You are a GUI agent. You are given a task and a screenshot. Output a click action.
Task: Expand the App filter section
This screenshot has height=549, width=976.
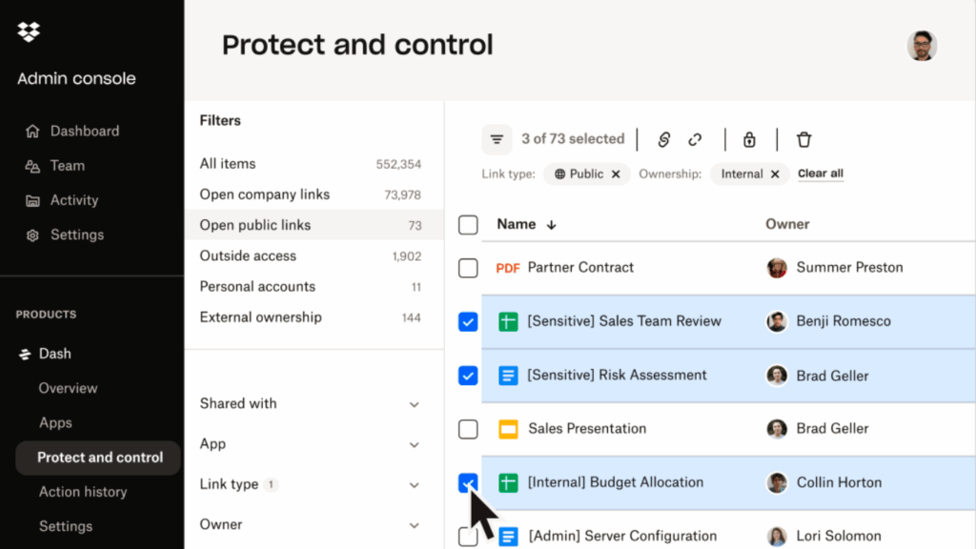click(414, 445)
